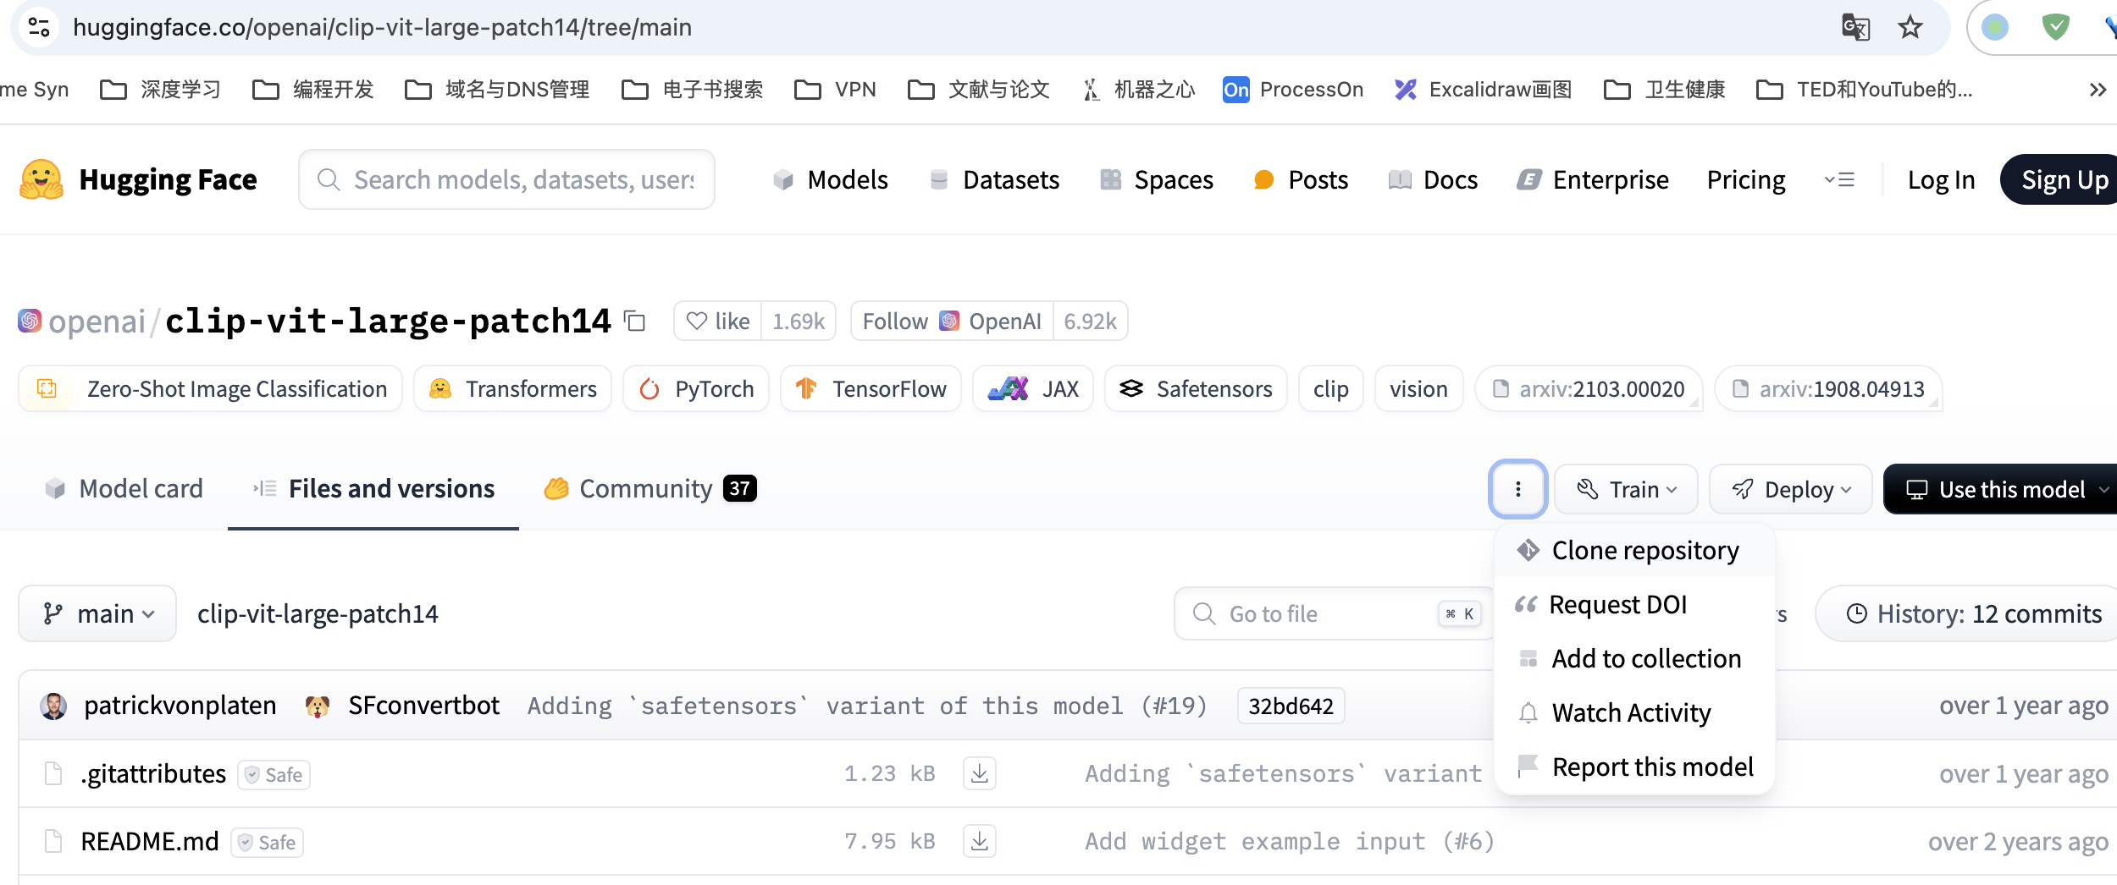Click the Safetensors tag
The height and width of the screenshot is (885, 2117).
(1196, 388)
